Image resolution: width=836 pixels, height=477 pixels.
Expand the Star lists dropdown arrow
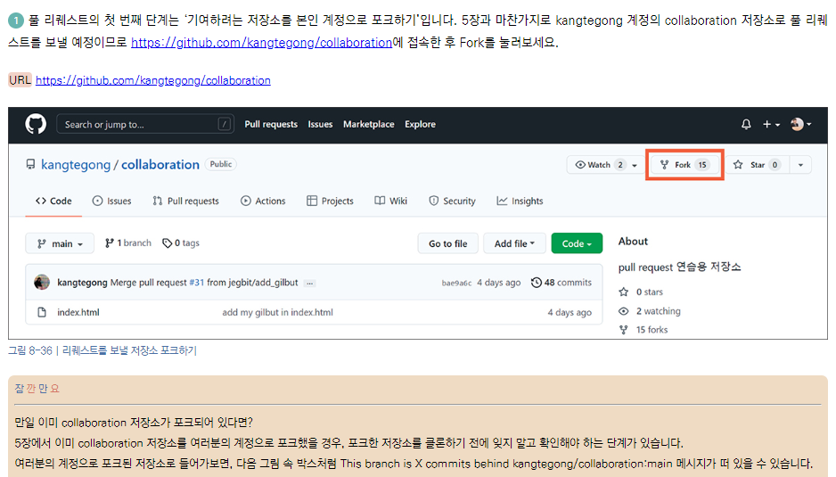800,166
